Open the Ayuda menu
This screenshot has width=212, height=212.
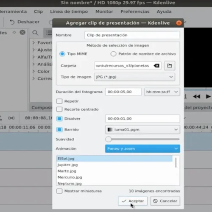tap(164, 11)
